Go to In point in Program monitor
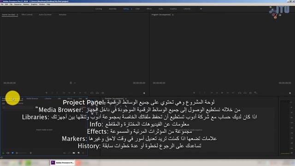Screen dimensions: 295x166 212,93
